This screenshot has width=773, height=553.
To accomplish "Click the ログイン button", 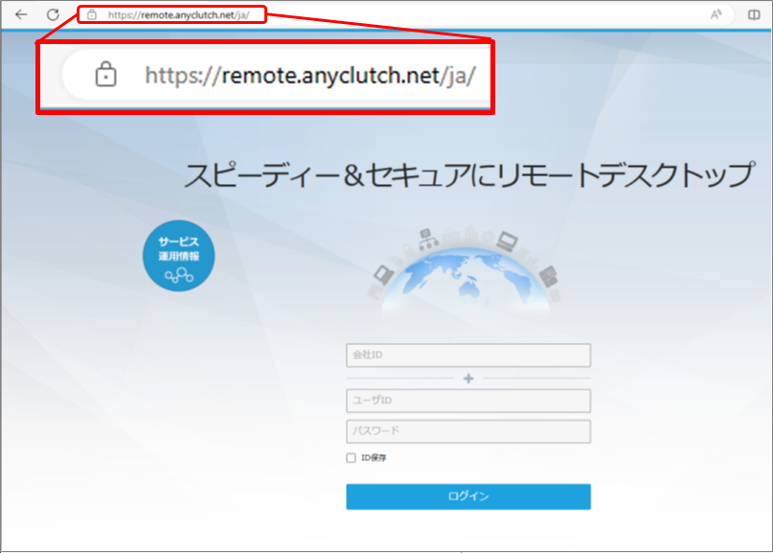I will (468, 496).
